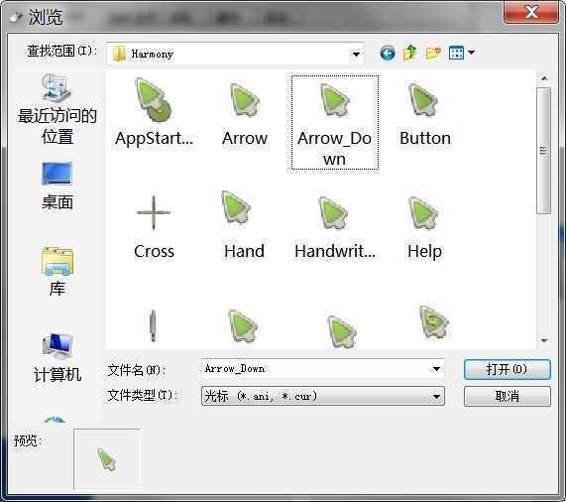Image resolution: width=566 pixels, height=502 pixels.
Task: Click the file list scroll-up arrow
Action: (544, 78)
